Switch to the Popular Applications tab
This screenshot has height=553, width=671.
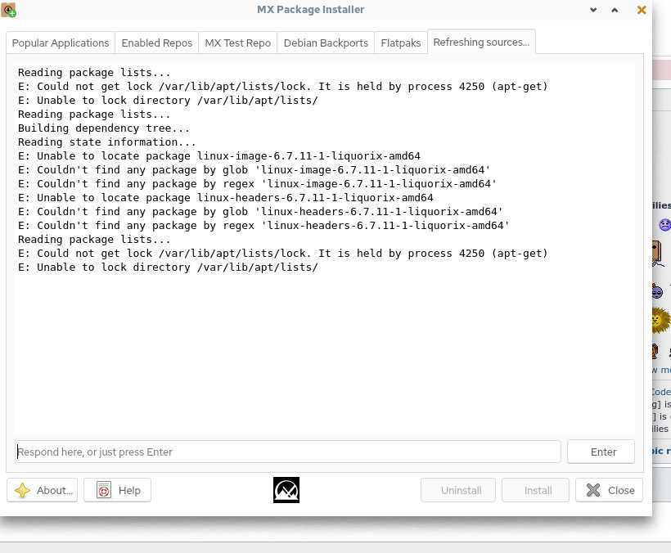[61, 43]
